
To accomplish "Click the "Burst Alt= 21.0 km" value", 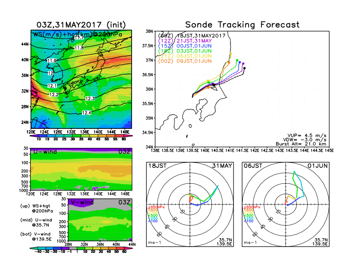I will (301, 144).
